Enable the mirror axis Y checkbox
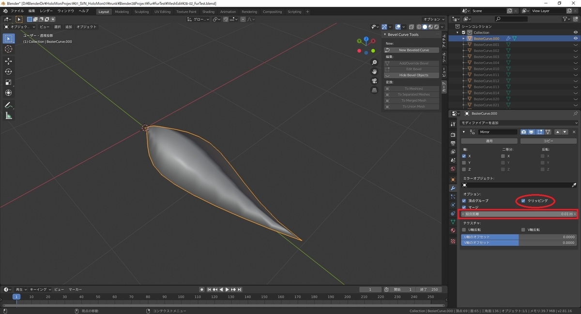581x314 pixels. pyautogui.click(x=464, y=163)
